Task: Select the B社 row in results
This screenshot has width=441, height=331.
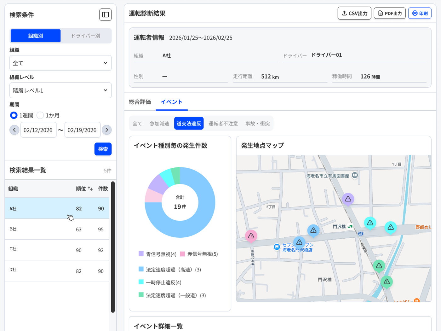Action: [x=57, y=229]
